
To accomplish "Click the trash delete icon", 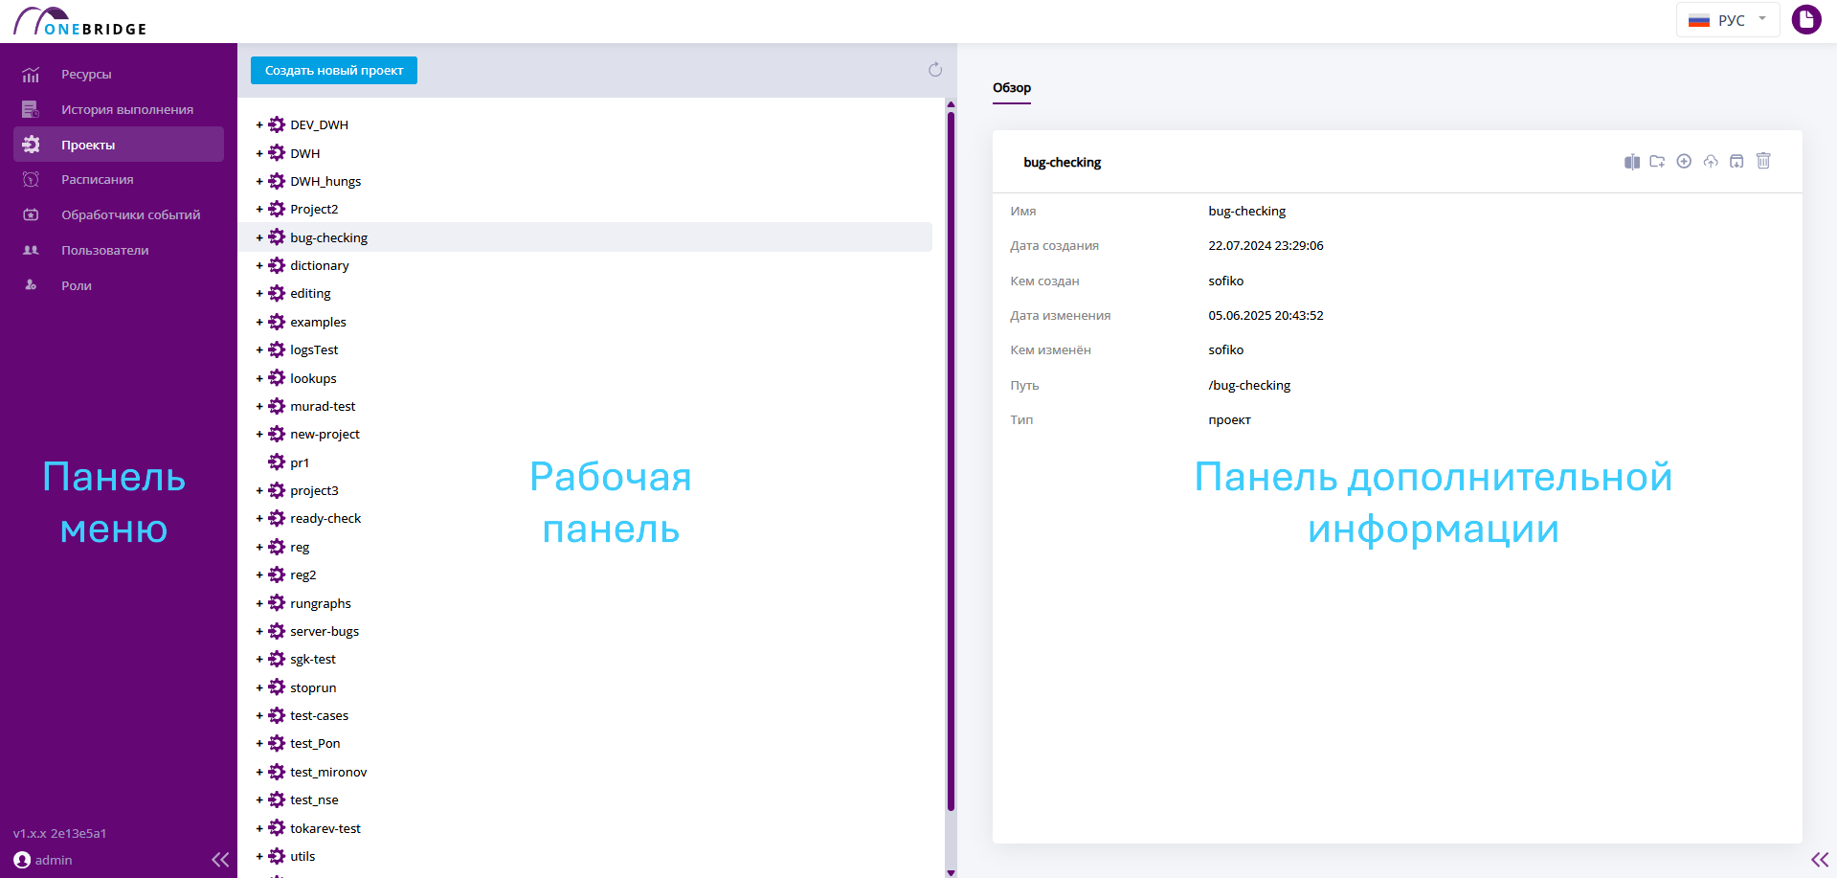I will [1763, 161].
